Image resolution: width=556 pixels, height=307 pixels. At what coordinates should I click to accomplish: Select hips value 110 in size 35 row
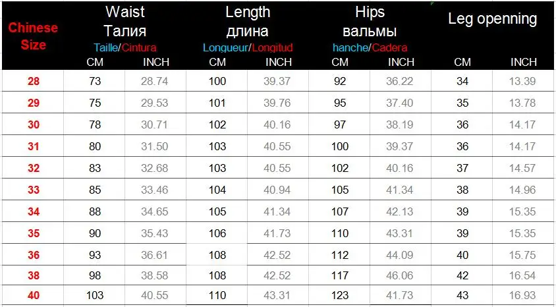click(x=340, y=233)
